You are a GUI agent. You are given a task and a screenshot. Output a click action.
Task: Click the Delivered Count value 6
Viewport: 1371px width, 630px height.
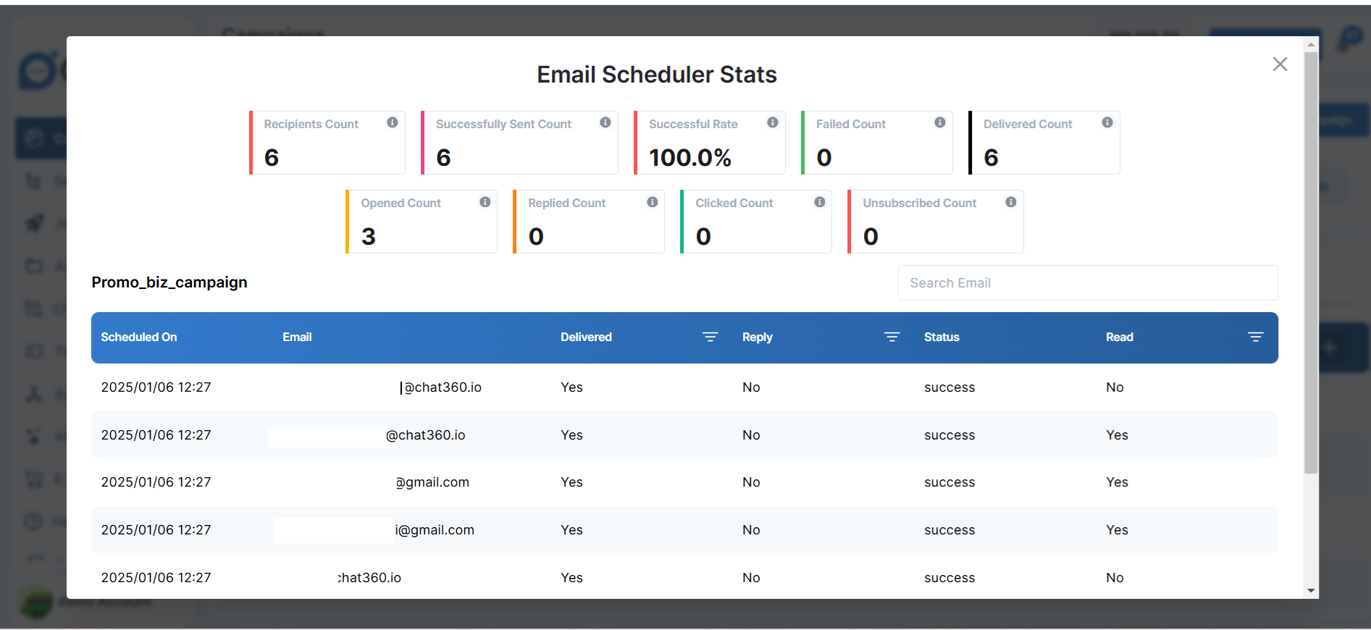click(991, 157)
